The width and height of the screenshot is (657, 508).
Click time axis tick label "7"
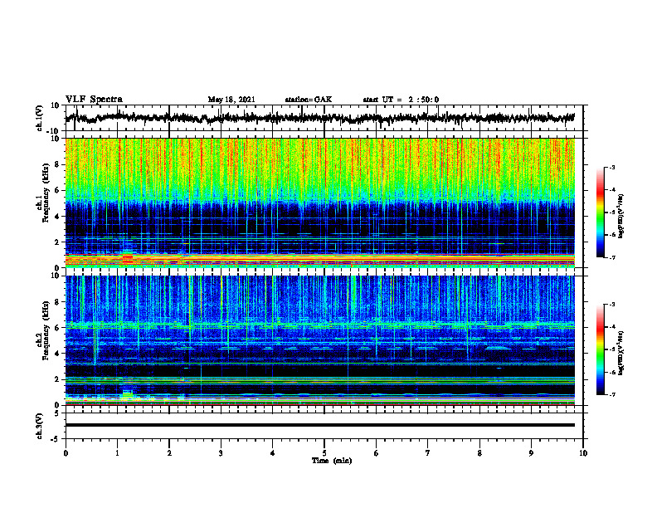click(428, 453)
